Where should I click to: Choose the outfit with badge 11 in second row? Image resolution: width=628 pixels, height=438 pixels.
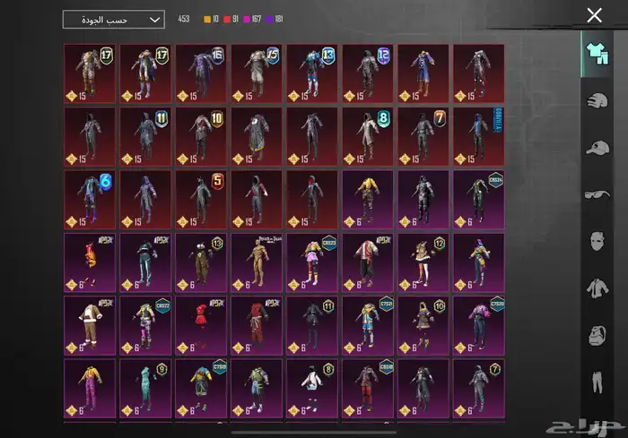[145, 136]
